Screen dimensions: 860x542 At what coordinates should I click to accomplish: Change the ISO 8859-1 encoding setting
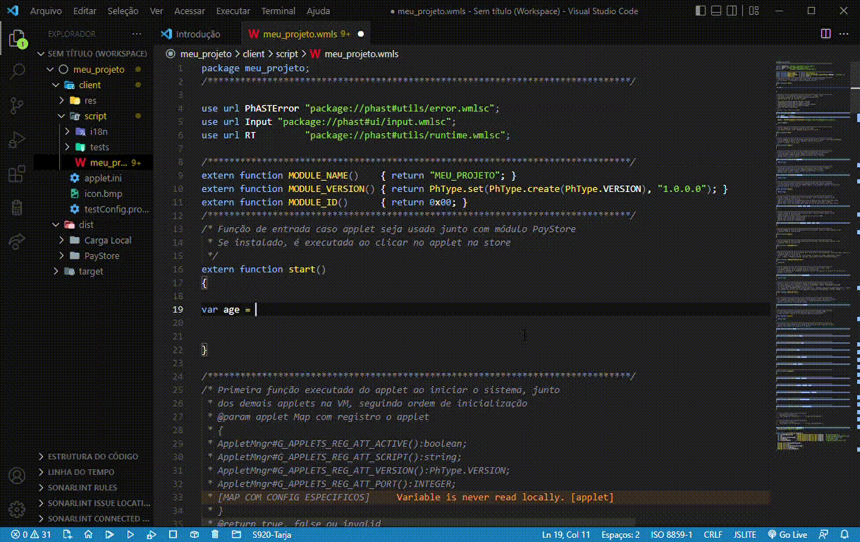tap(671, 534)
